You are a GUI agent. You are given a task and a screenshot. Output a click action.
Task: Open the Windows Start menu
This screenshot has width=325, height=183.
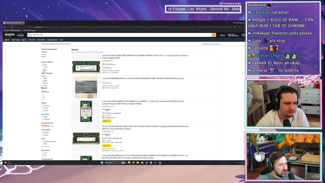102,163
